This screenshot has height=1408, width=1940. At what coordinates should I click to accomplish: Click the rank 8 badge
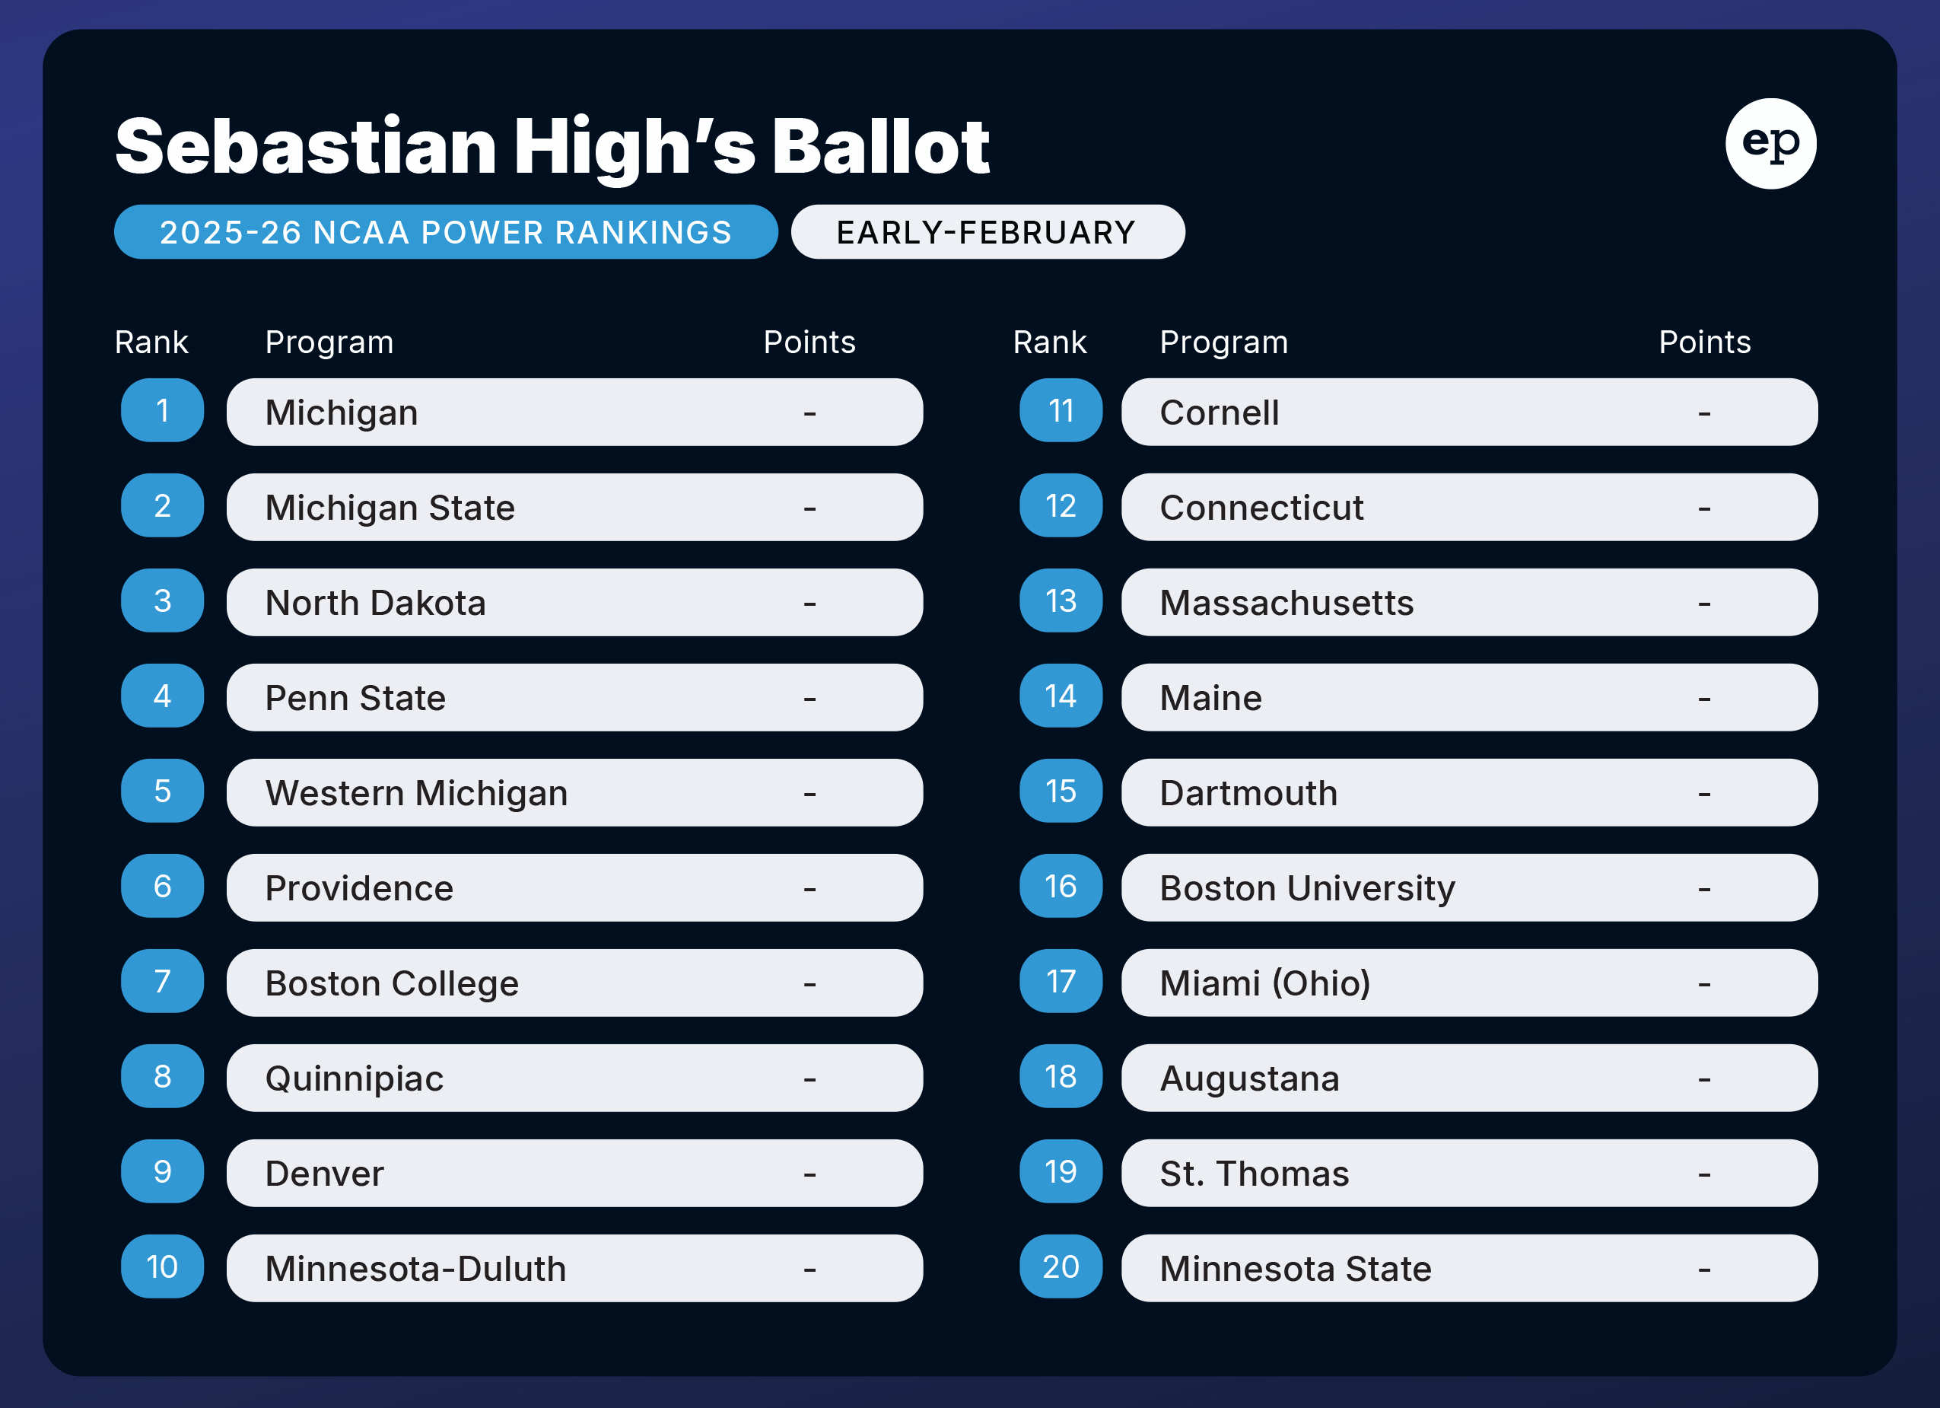click(x=161, y=1076)
